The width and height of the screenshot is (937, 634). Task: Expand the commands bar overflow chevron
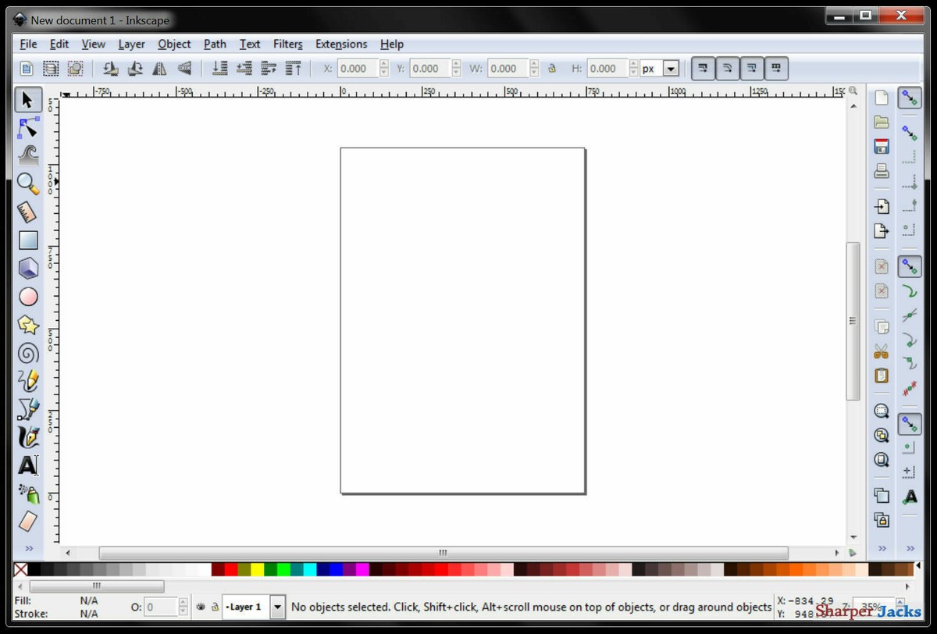click(882, 548)
